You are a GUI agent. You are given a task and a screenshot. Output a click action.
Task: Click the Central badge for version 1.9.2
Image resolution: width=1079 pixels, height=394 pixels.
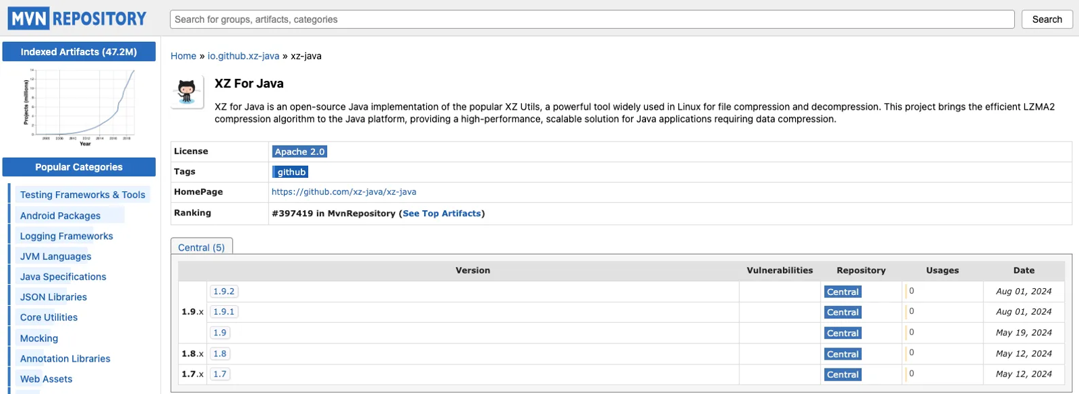coord(842,292)
